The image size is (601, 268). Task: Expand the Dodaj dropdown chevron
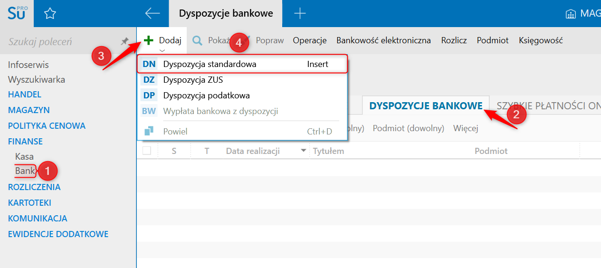click(x=162, y=50)
